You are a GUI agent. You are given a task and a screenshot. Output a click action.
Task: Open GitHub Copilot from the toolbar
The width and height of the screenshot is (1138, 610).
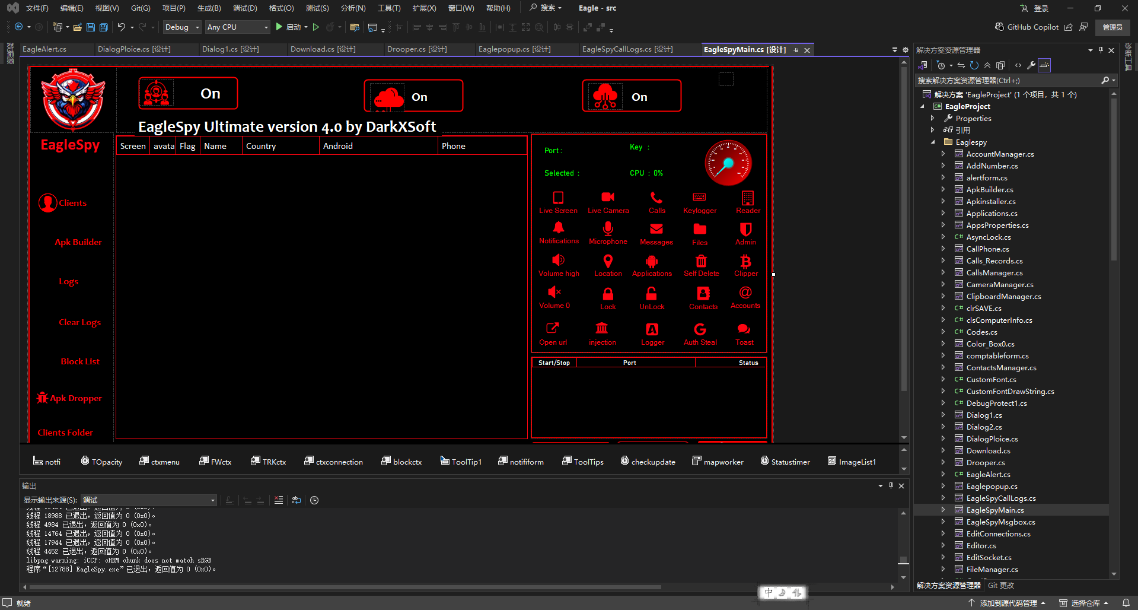coord(1027,27)
